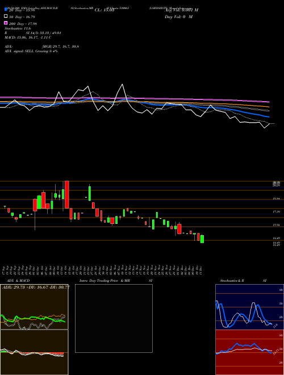Click the end of the blue 20-day line
Screen dimensions: 284x375
[269, 116]
